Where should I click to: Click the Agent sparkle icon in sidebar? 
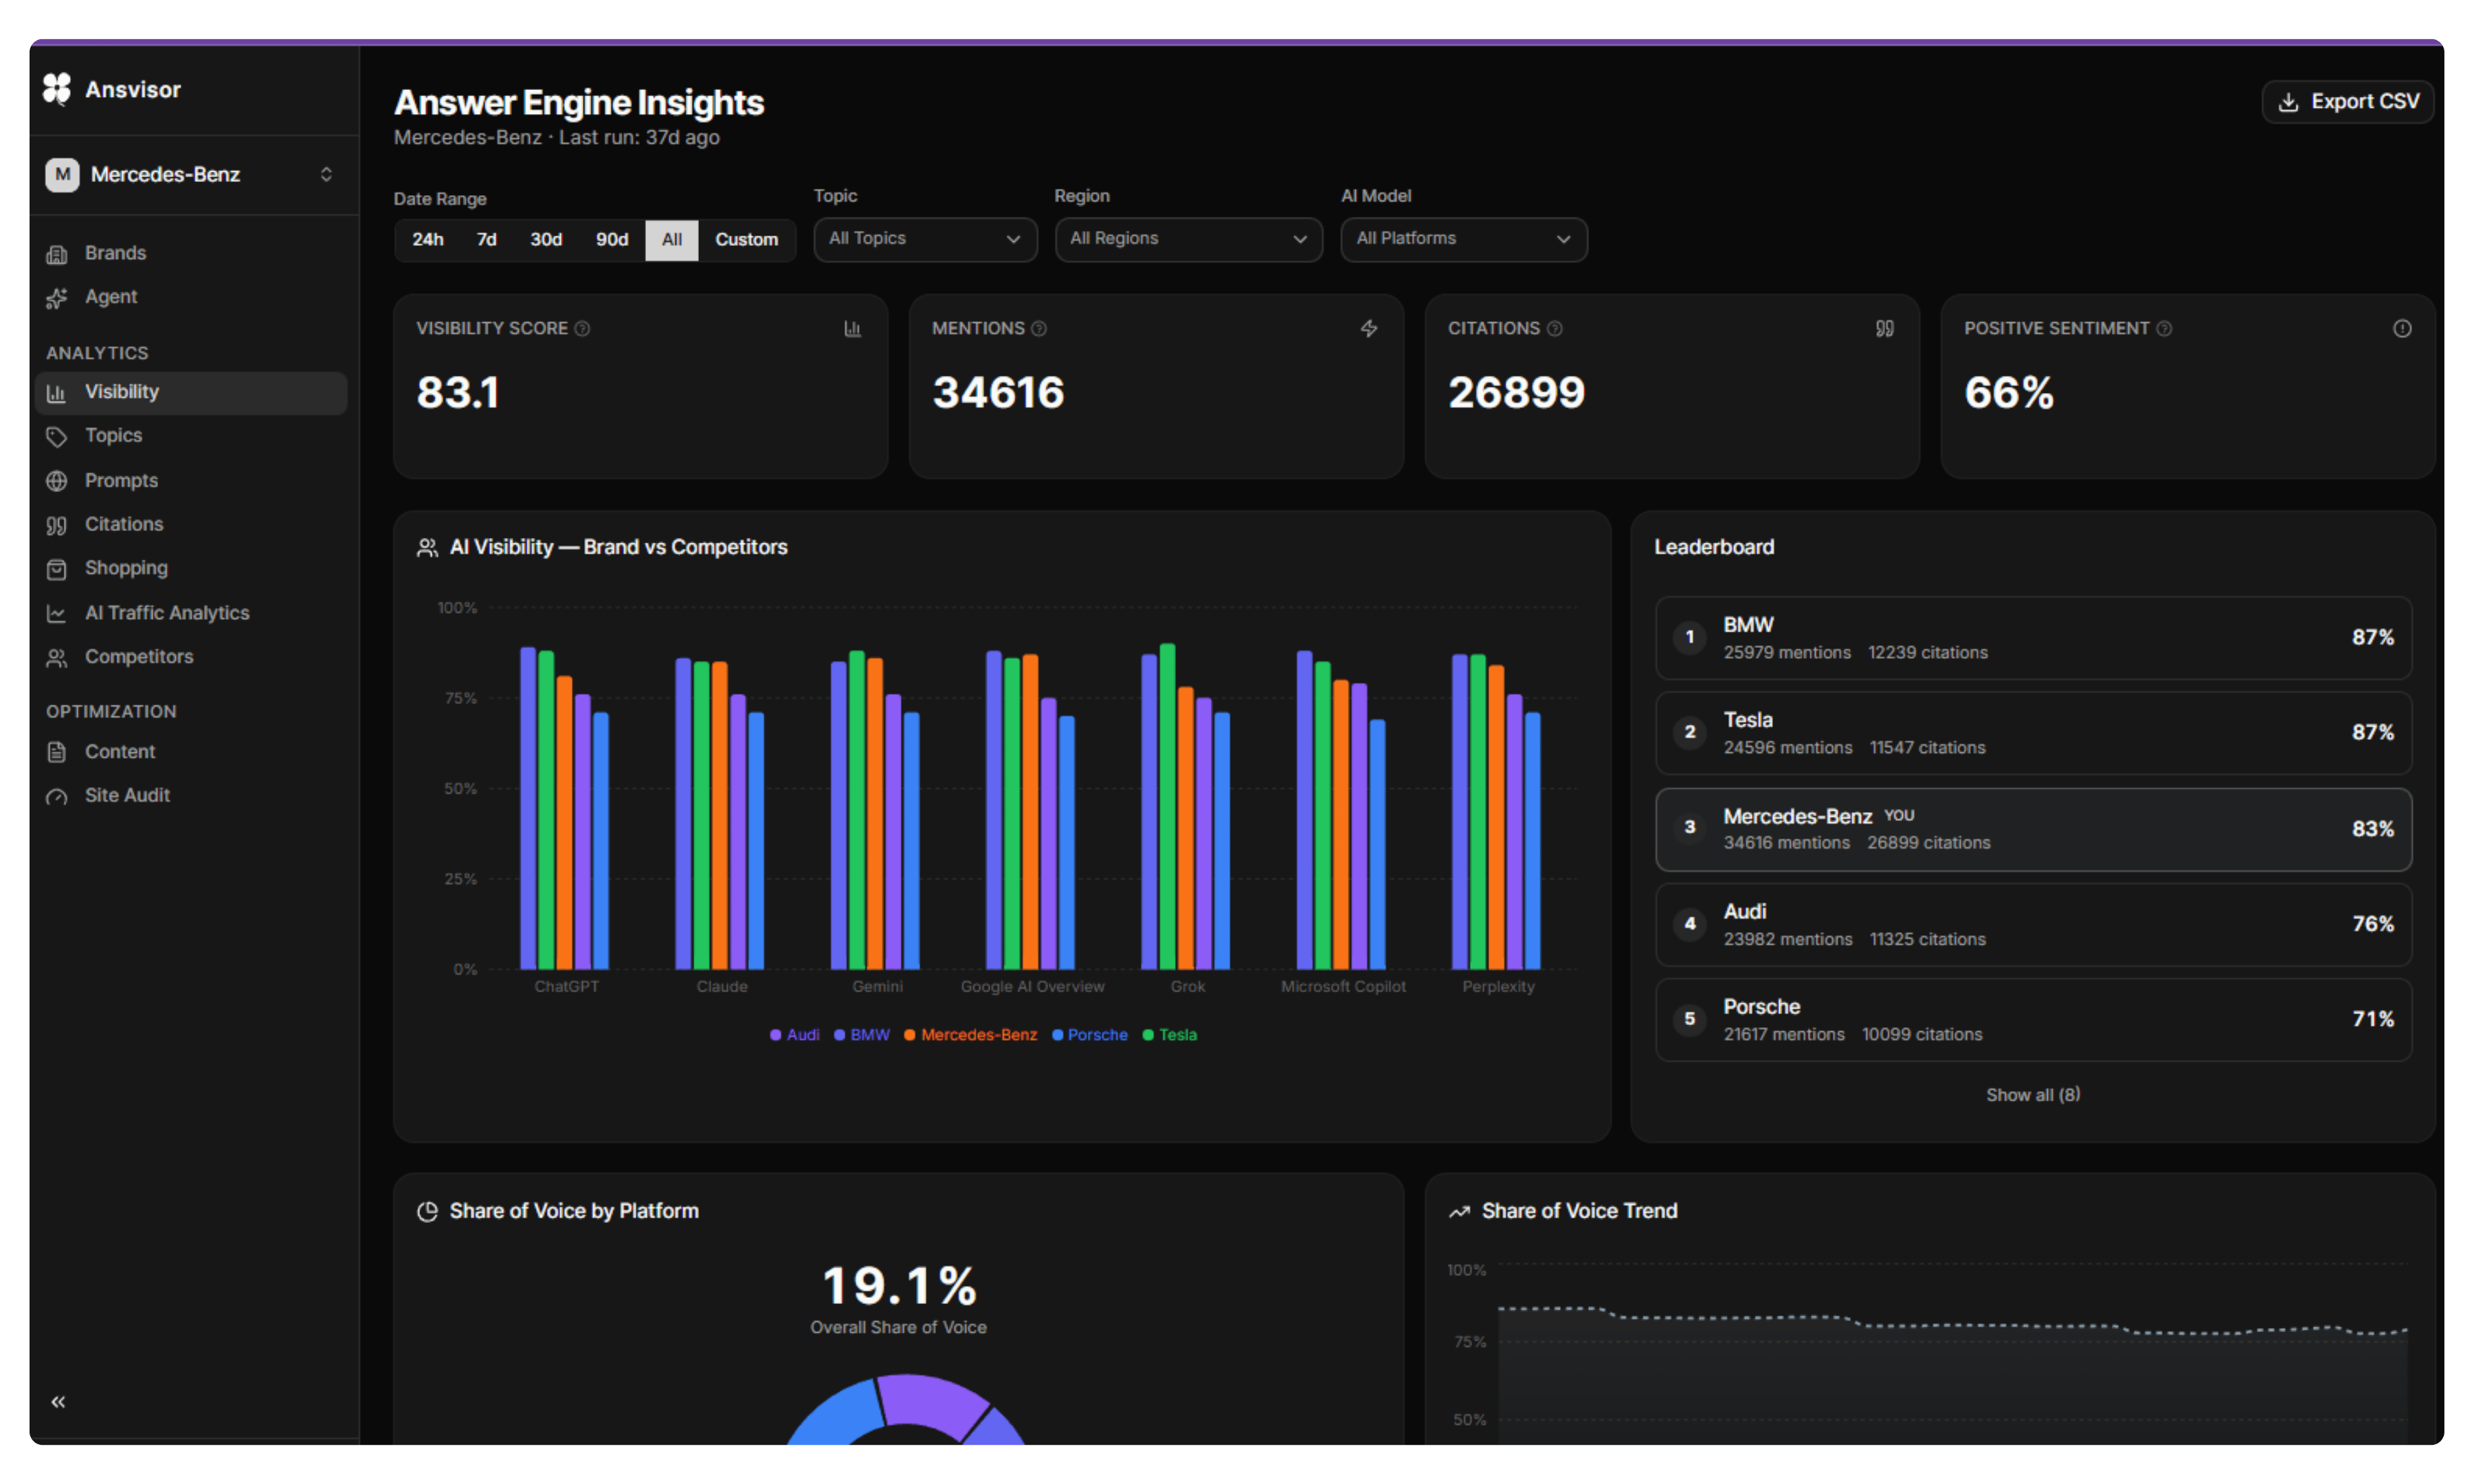(x=57, y=298)
